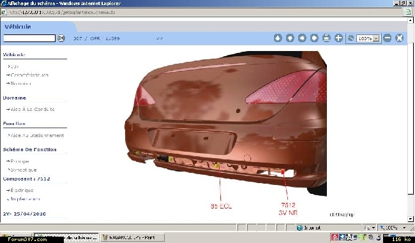This screenshot has height=243, width=415.
Task: Pan the diagram left with the arrow icon
Action: pos(302,38)
